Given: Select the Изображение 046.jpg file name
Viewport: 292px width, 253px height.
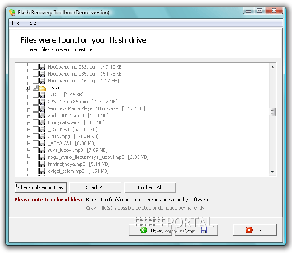Looking at the screenshot, I should tap(71, 81).
